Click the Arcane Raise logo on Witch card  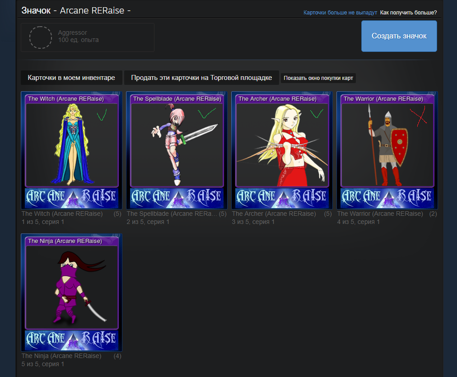coord(72,198)
